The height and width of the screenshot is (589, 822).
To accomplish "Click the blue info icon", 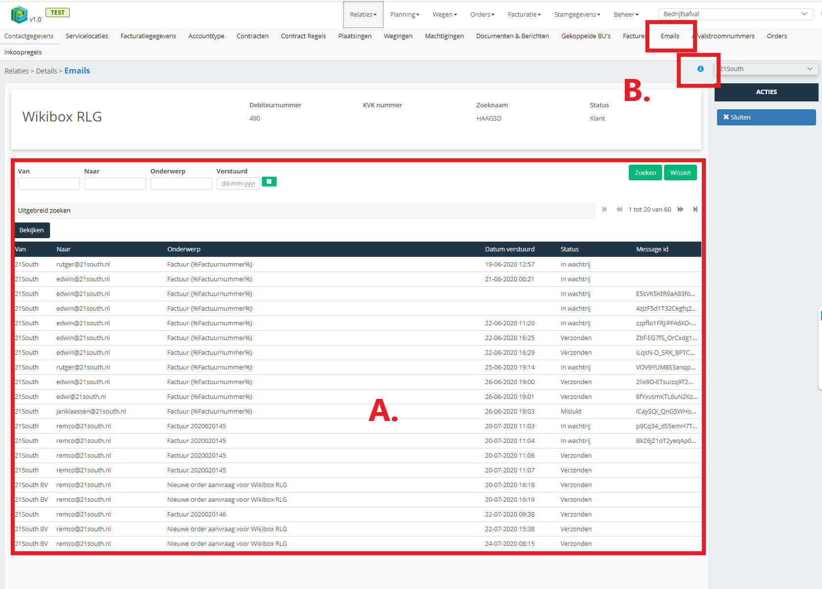I will [x=700, y=69].
